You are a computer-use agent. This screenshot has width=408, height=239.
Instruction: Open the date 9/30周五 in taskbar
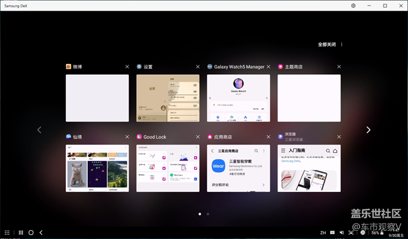[396, 235]
